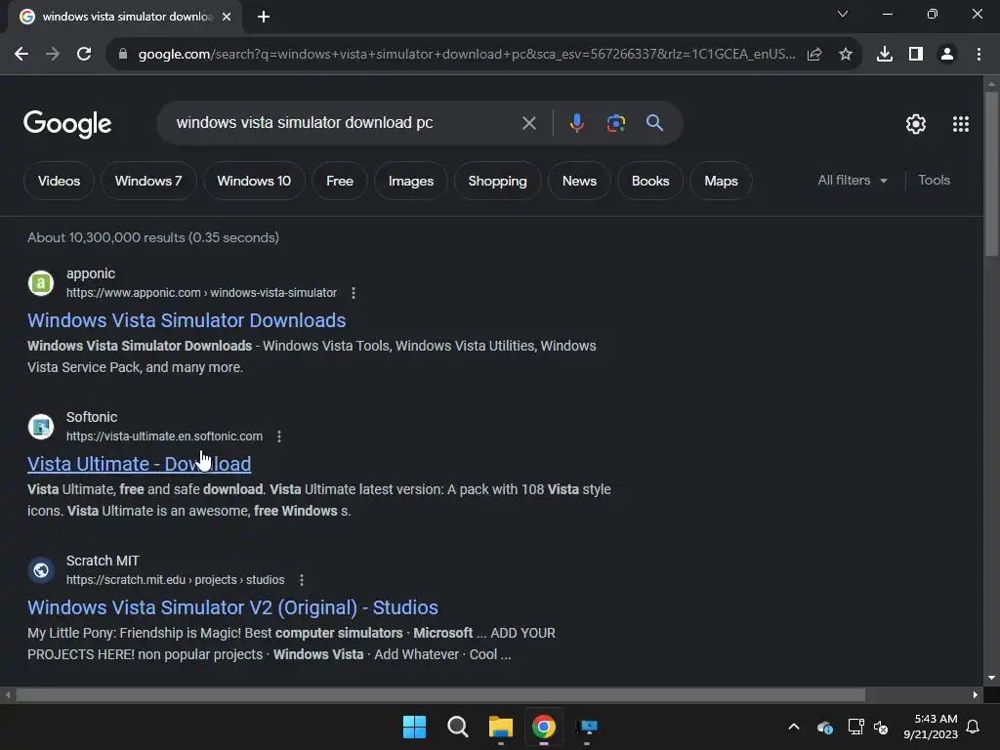1000x750 pixels.
Task: Open File Explorer from the taskbar
Action: 501,727
